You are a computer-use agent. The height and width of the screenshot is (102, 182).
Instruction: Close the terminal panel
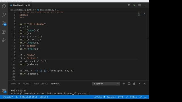(x=145, y=84)
